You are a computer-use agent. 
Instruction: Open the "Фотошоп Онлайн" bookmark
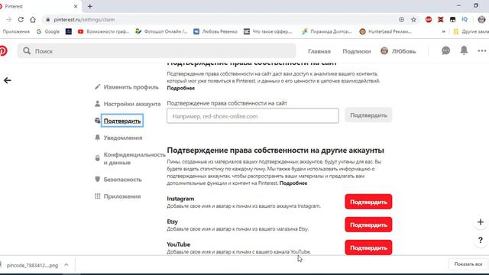[x=161, y=31]
